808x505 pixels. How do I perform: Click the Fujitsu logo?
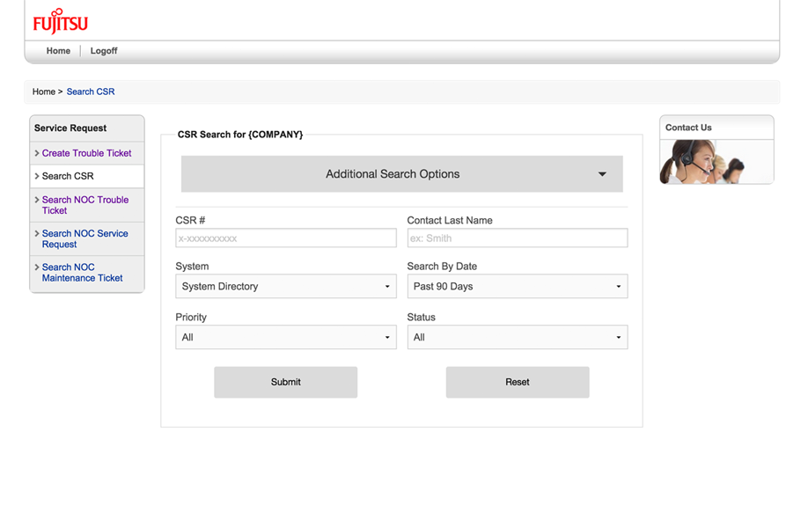point(60,21)
